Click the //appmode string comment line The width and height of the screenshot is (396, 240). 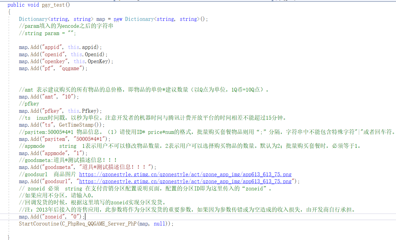pyautogui.click(x=190, y=146)
